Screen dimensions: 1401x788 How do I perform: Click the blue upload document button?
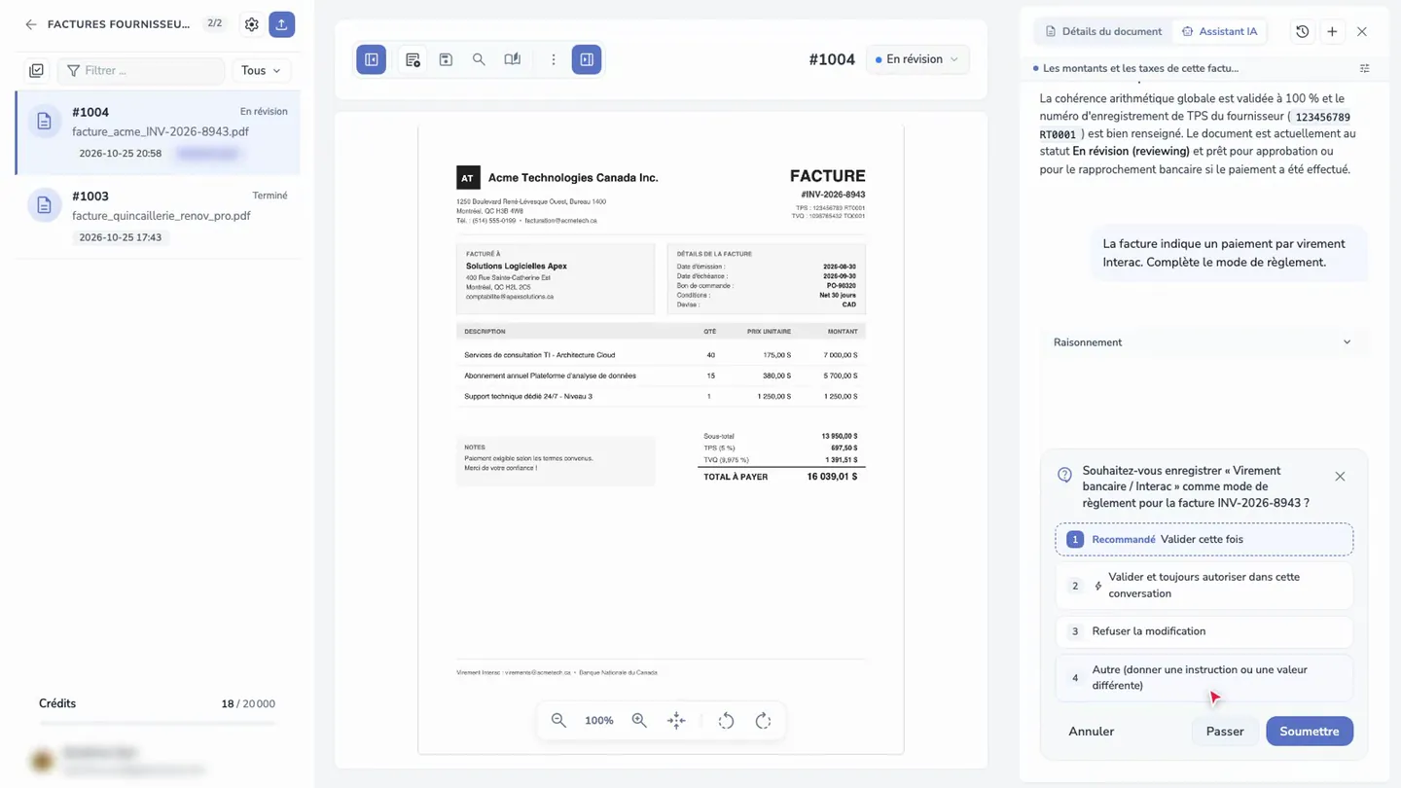point(281,24)
